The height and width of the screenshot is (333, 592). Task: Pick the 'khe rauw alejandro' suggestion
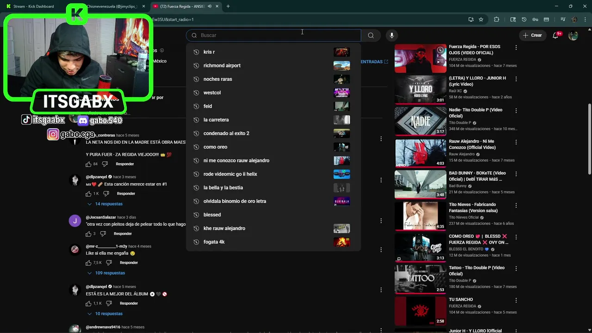pos(273,228)
